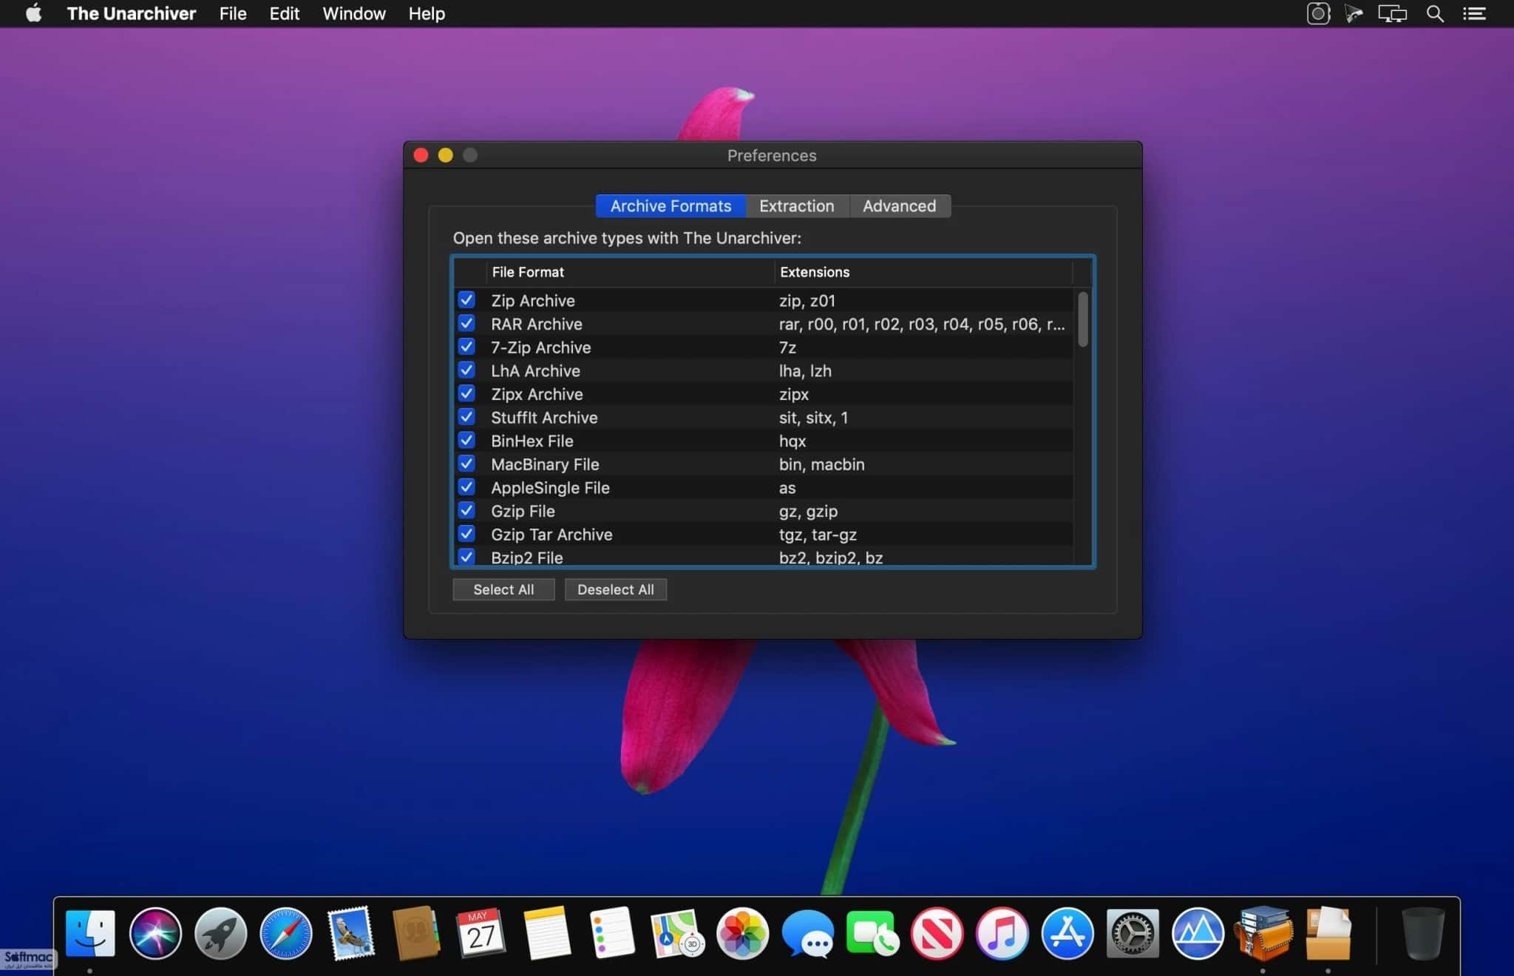Image resolution: width=1514 pixels, height=976 pixels.
Task: Disable Zipx Archive association
Action: tap(466, 393)
